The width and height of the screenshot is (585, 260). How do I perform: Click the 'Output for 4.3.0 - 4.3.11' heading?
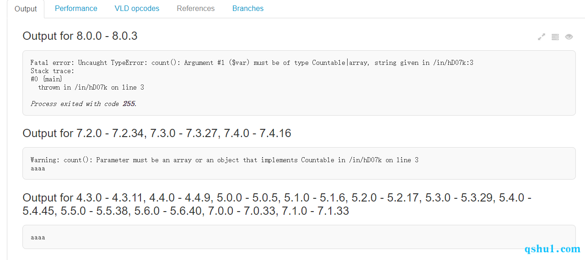[x=277, y=204]
